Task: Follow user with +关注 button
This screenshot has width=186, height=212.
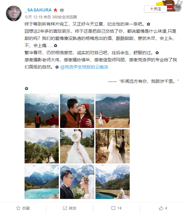Action: pyautogui.click(x=155, y=9)
